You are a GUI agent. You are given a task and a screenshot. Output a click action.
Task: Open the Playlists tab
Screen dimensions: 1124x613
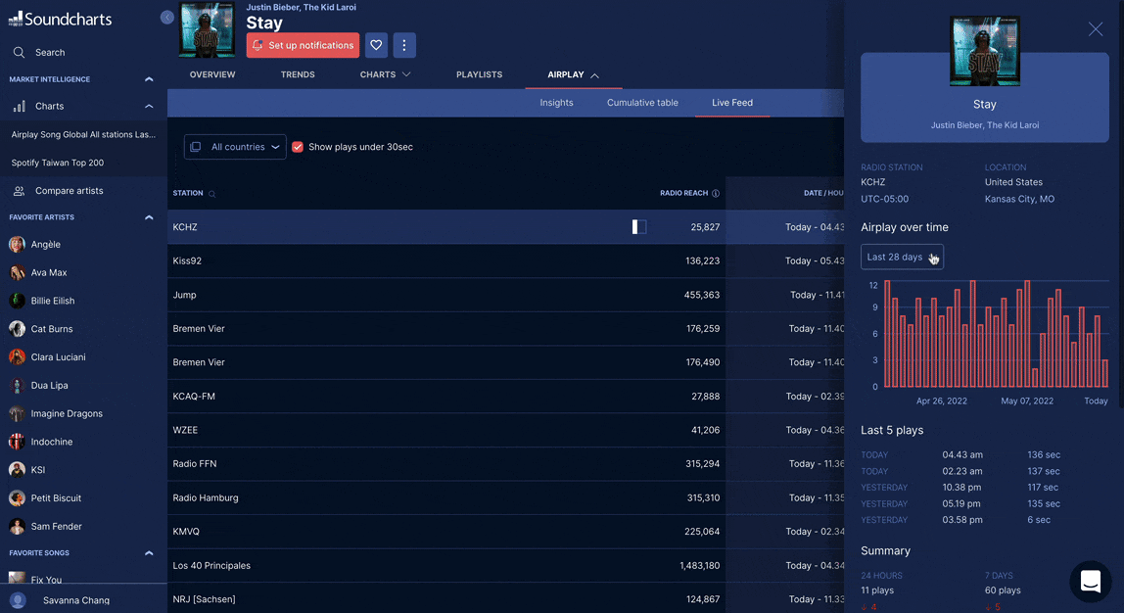(479, 74)
